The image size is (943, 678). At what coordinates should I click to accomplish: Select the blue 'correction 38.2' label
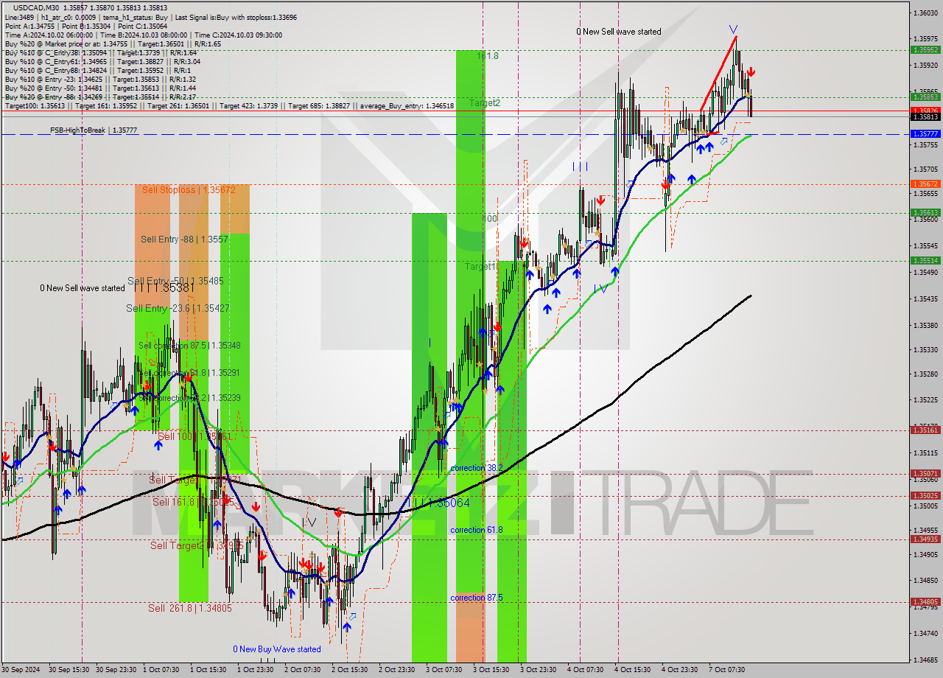tap(477, 469)
